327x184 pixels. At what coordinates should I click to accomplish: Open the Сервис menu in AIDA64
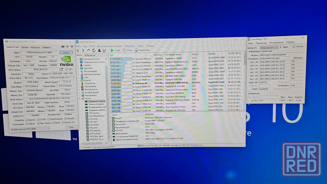(140, 46)
